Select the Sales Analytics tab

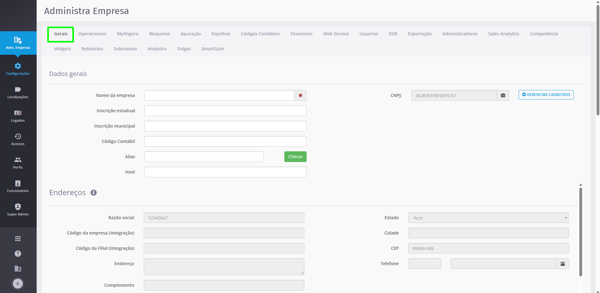click(504, 34)
